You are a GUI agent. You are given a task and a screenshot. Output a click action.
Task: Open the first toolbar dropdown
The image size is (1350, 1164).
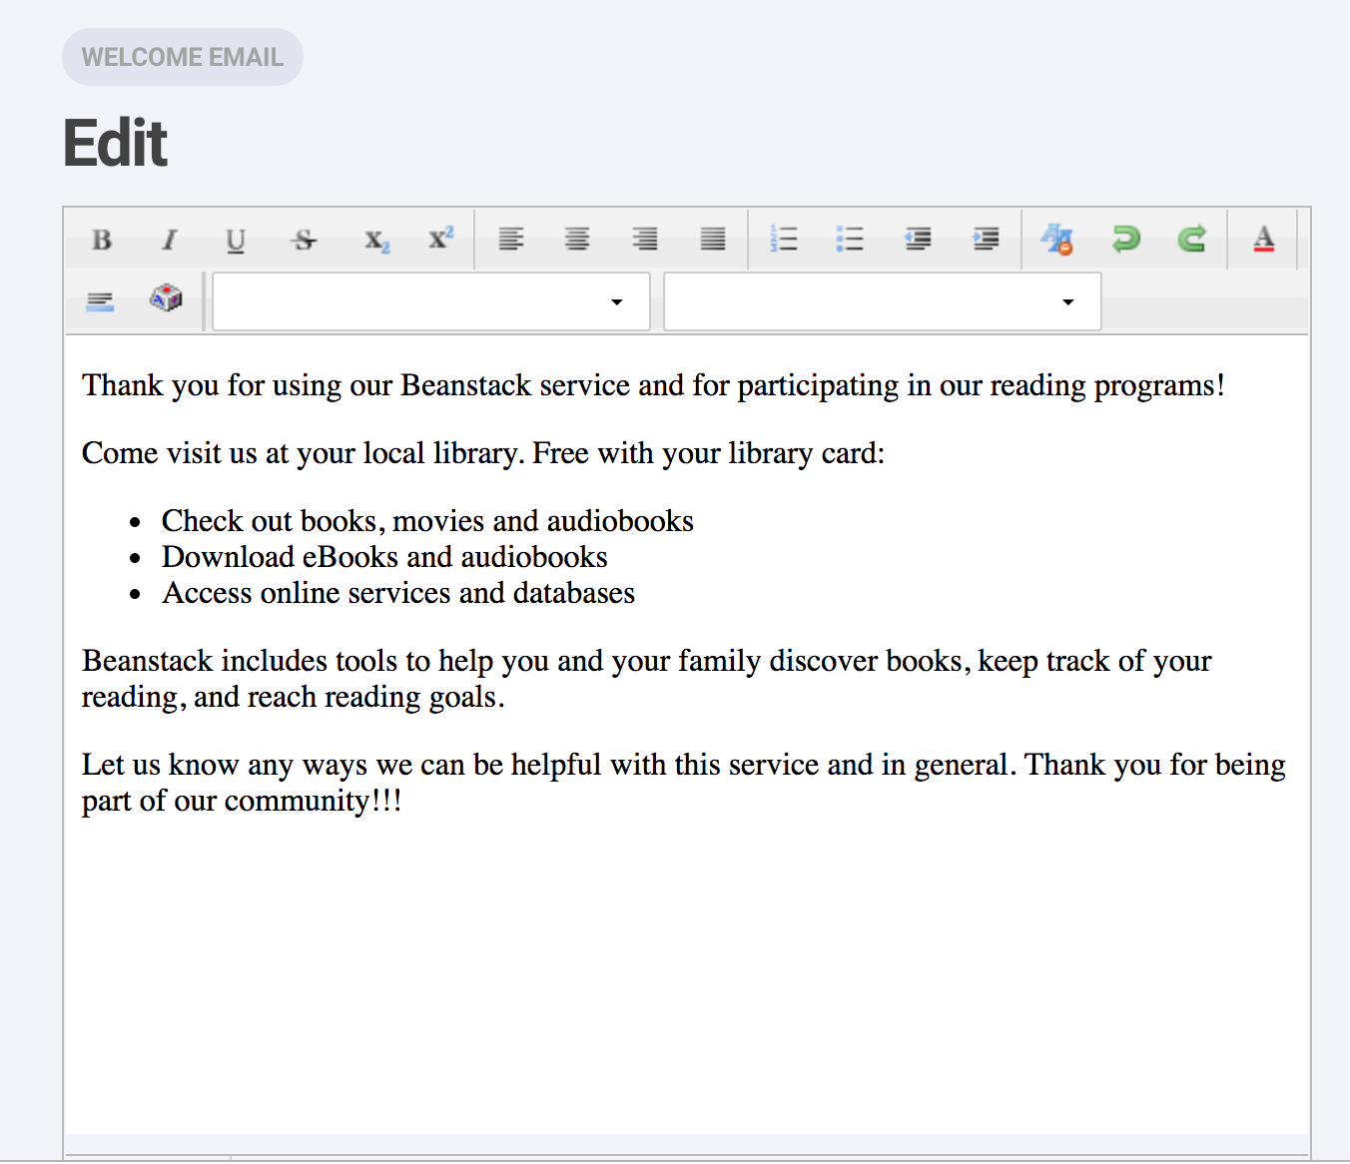(x=431, y=301)
